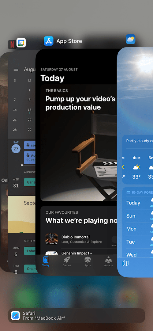Viewport: 153px width, 331px height.
Task: Tap the App Store title label
Action: click(69, 41)
